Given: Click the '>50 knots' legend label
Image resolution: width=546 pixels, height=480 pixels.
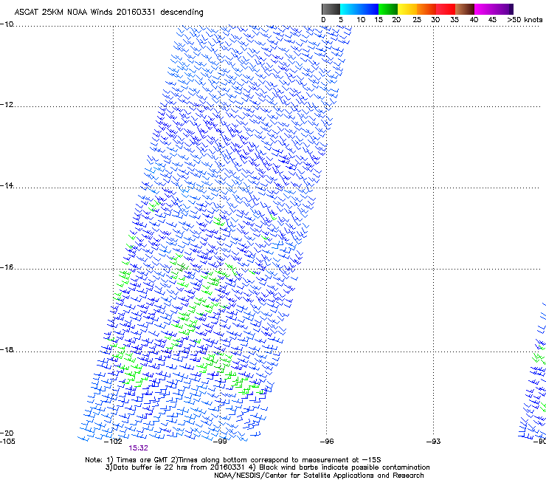Looking at the screenshot, I should 525,20.
